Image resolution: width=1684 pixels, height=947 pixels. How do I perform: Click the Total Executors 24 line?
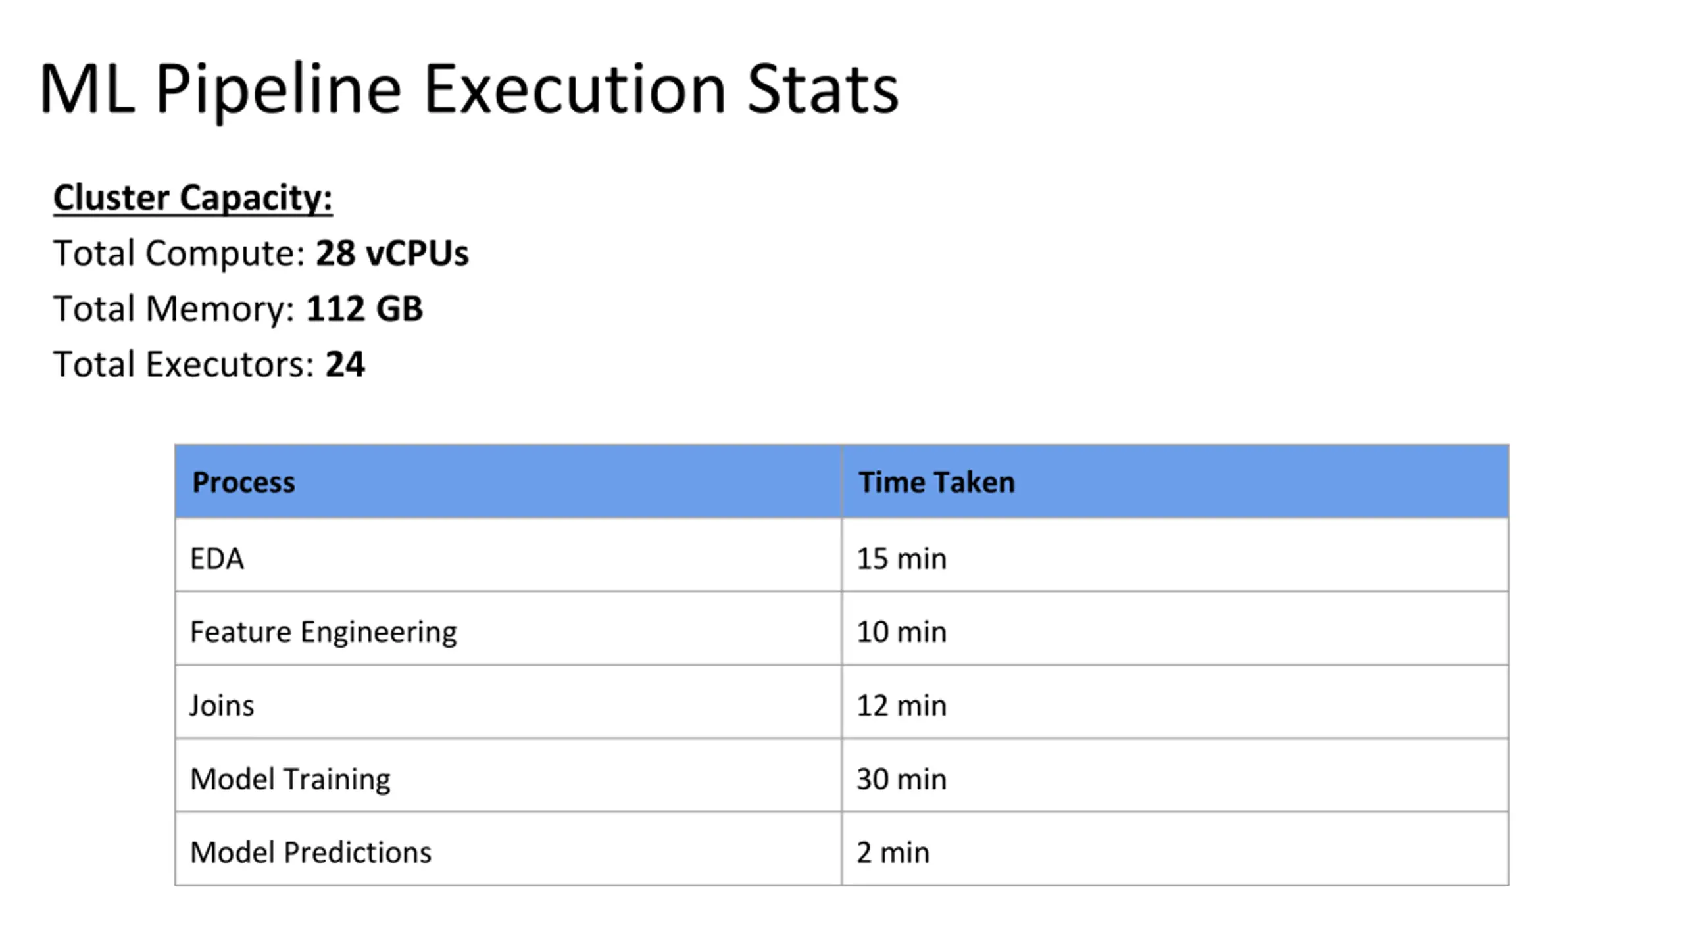tap(209, 364)
